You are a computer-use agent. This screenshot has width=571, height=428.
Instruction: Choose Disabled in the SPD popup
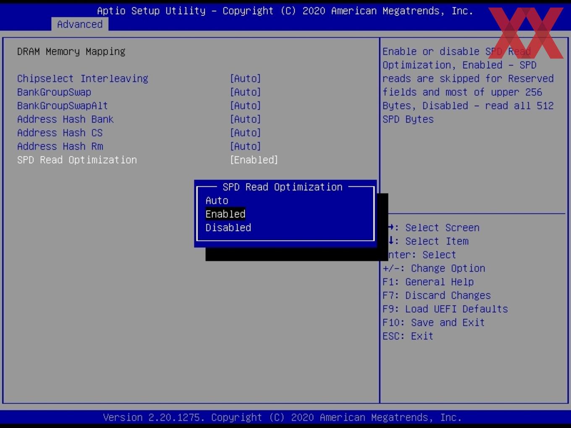228,227
